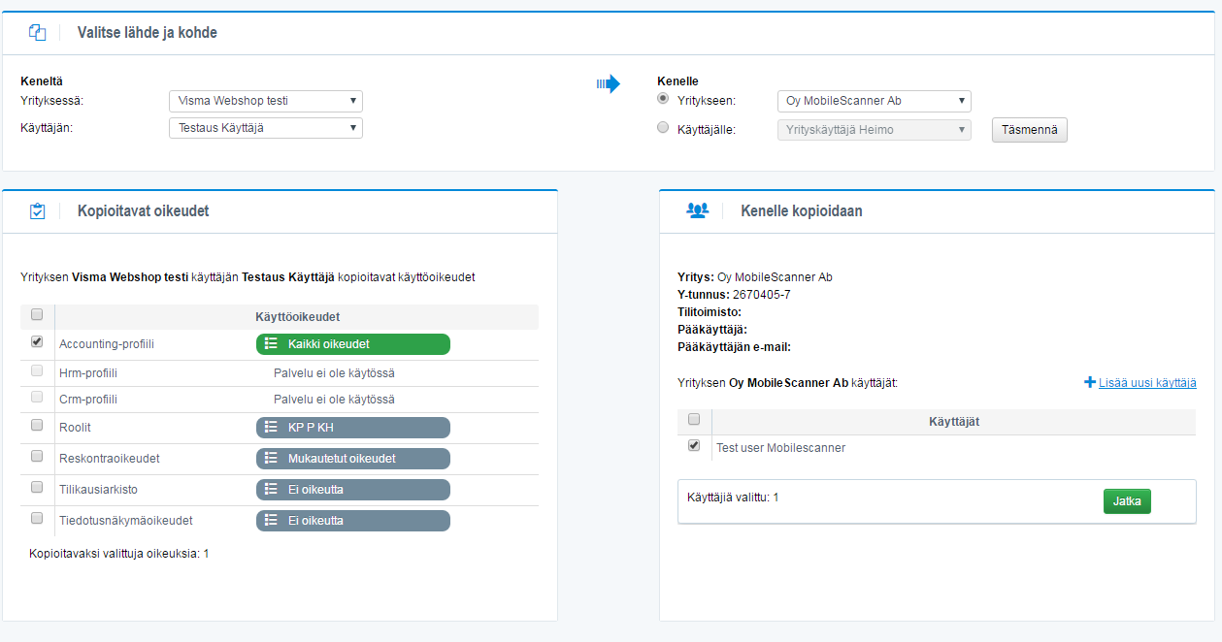
Task: Click the list icon in Tilikausiarkisto row
Action: 272,490
